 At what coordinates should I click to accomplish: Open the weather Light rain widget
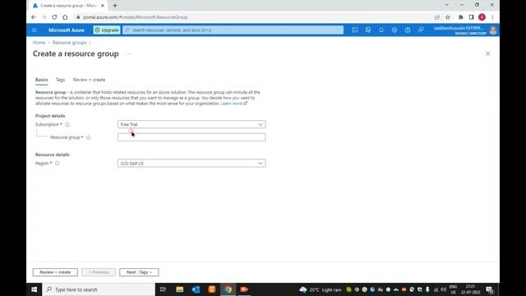click(321, 289)
